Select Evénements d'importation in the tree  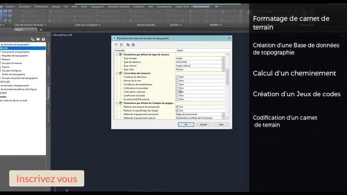coord(16,52)
